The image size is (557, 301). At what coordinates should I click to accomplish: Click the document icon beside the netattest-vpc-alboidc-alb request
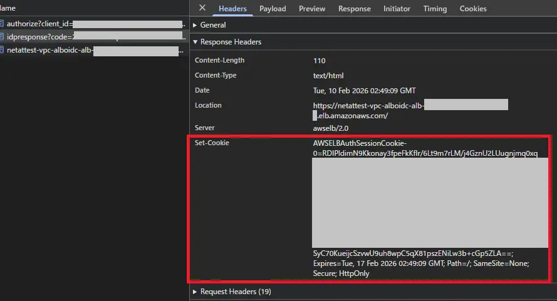click(2, 51)
